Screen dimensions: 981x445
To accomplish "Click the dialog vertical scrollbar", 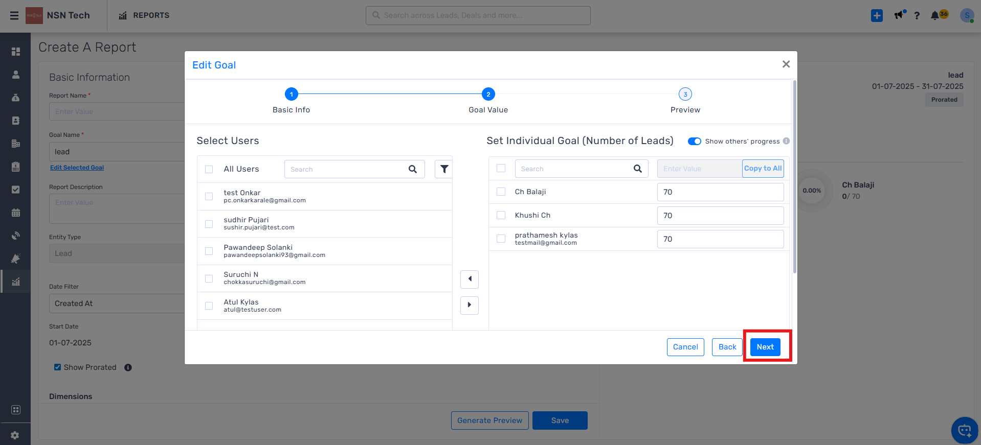I will click(x=794, y=176).
